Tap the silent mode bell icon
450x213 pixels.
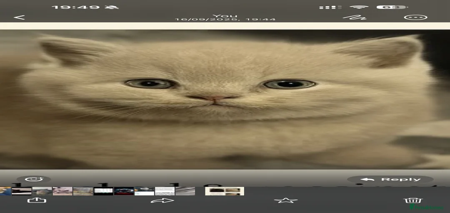(112, 7)
